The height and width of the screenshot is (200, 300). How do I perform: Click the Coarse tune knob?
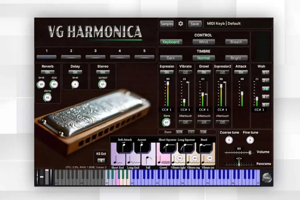[x=229, y=140]
